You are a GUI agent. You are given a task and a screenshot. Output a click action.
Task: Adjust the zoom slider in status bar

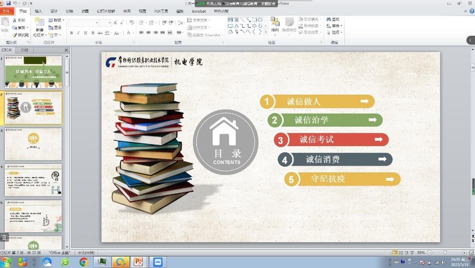coord(445,253)
